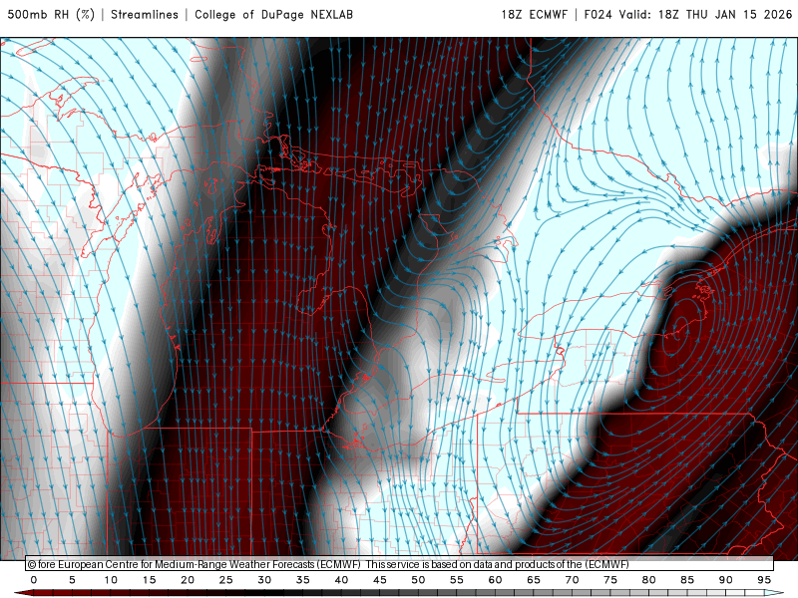Screen dimensions: 798x598
Task: Click the "10" colorbar scale label
Action: [x=111, y=580]
